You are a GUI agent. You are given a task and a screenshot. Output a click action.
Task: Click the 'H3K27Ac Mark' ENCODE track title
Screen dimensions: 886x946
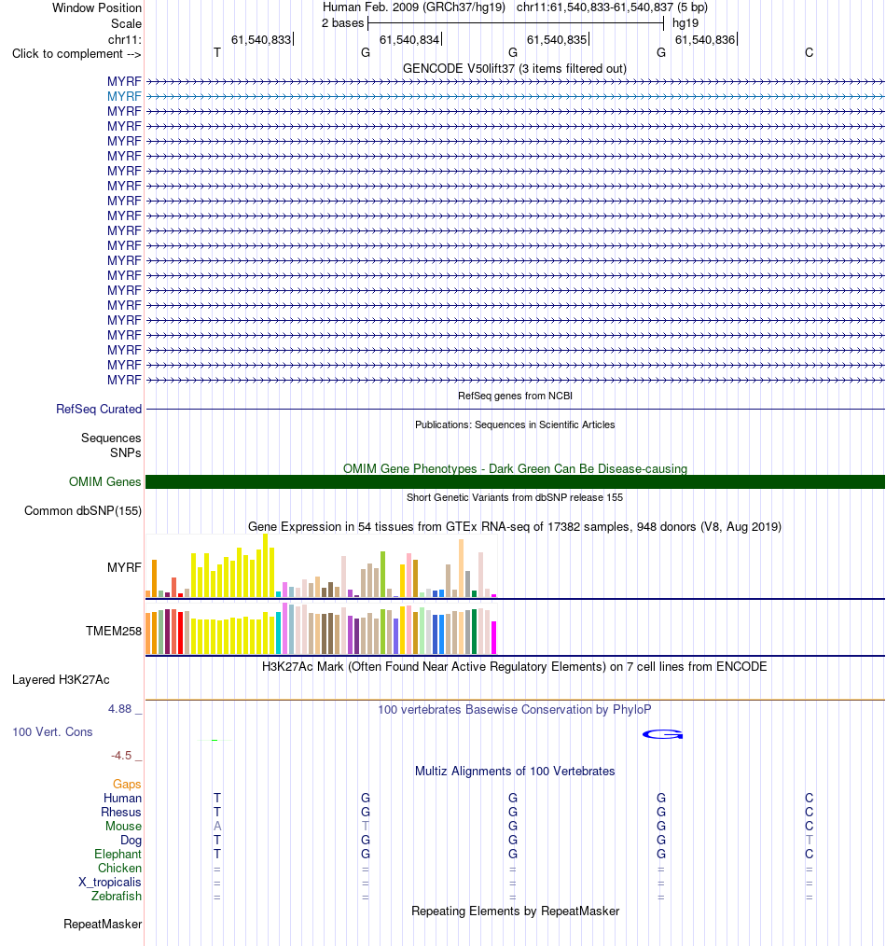pyautogui.click(x=515, y=667)
